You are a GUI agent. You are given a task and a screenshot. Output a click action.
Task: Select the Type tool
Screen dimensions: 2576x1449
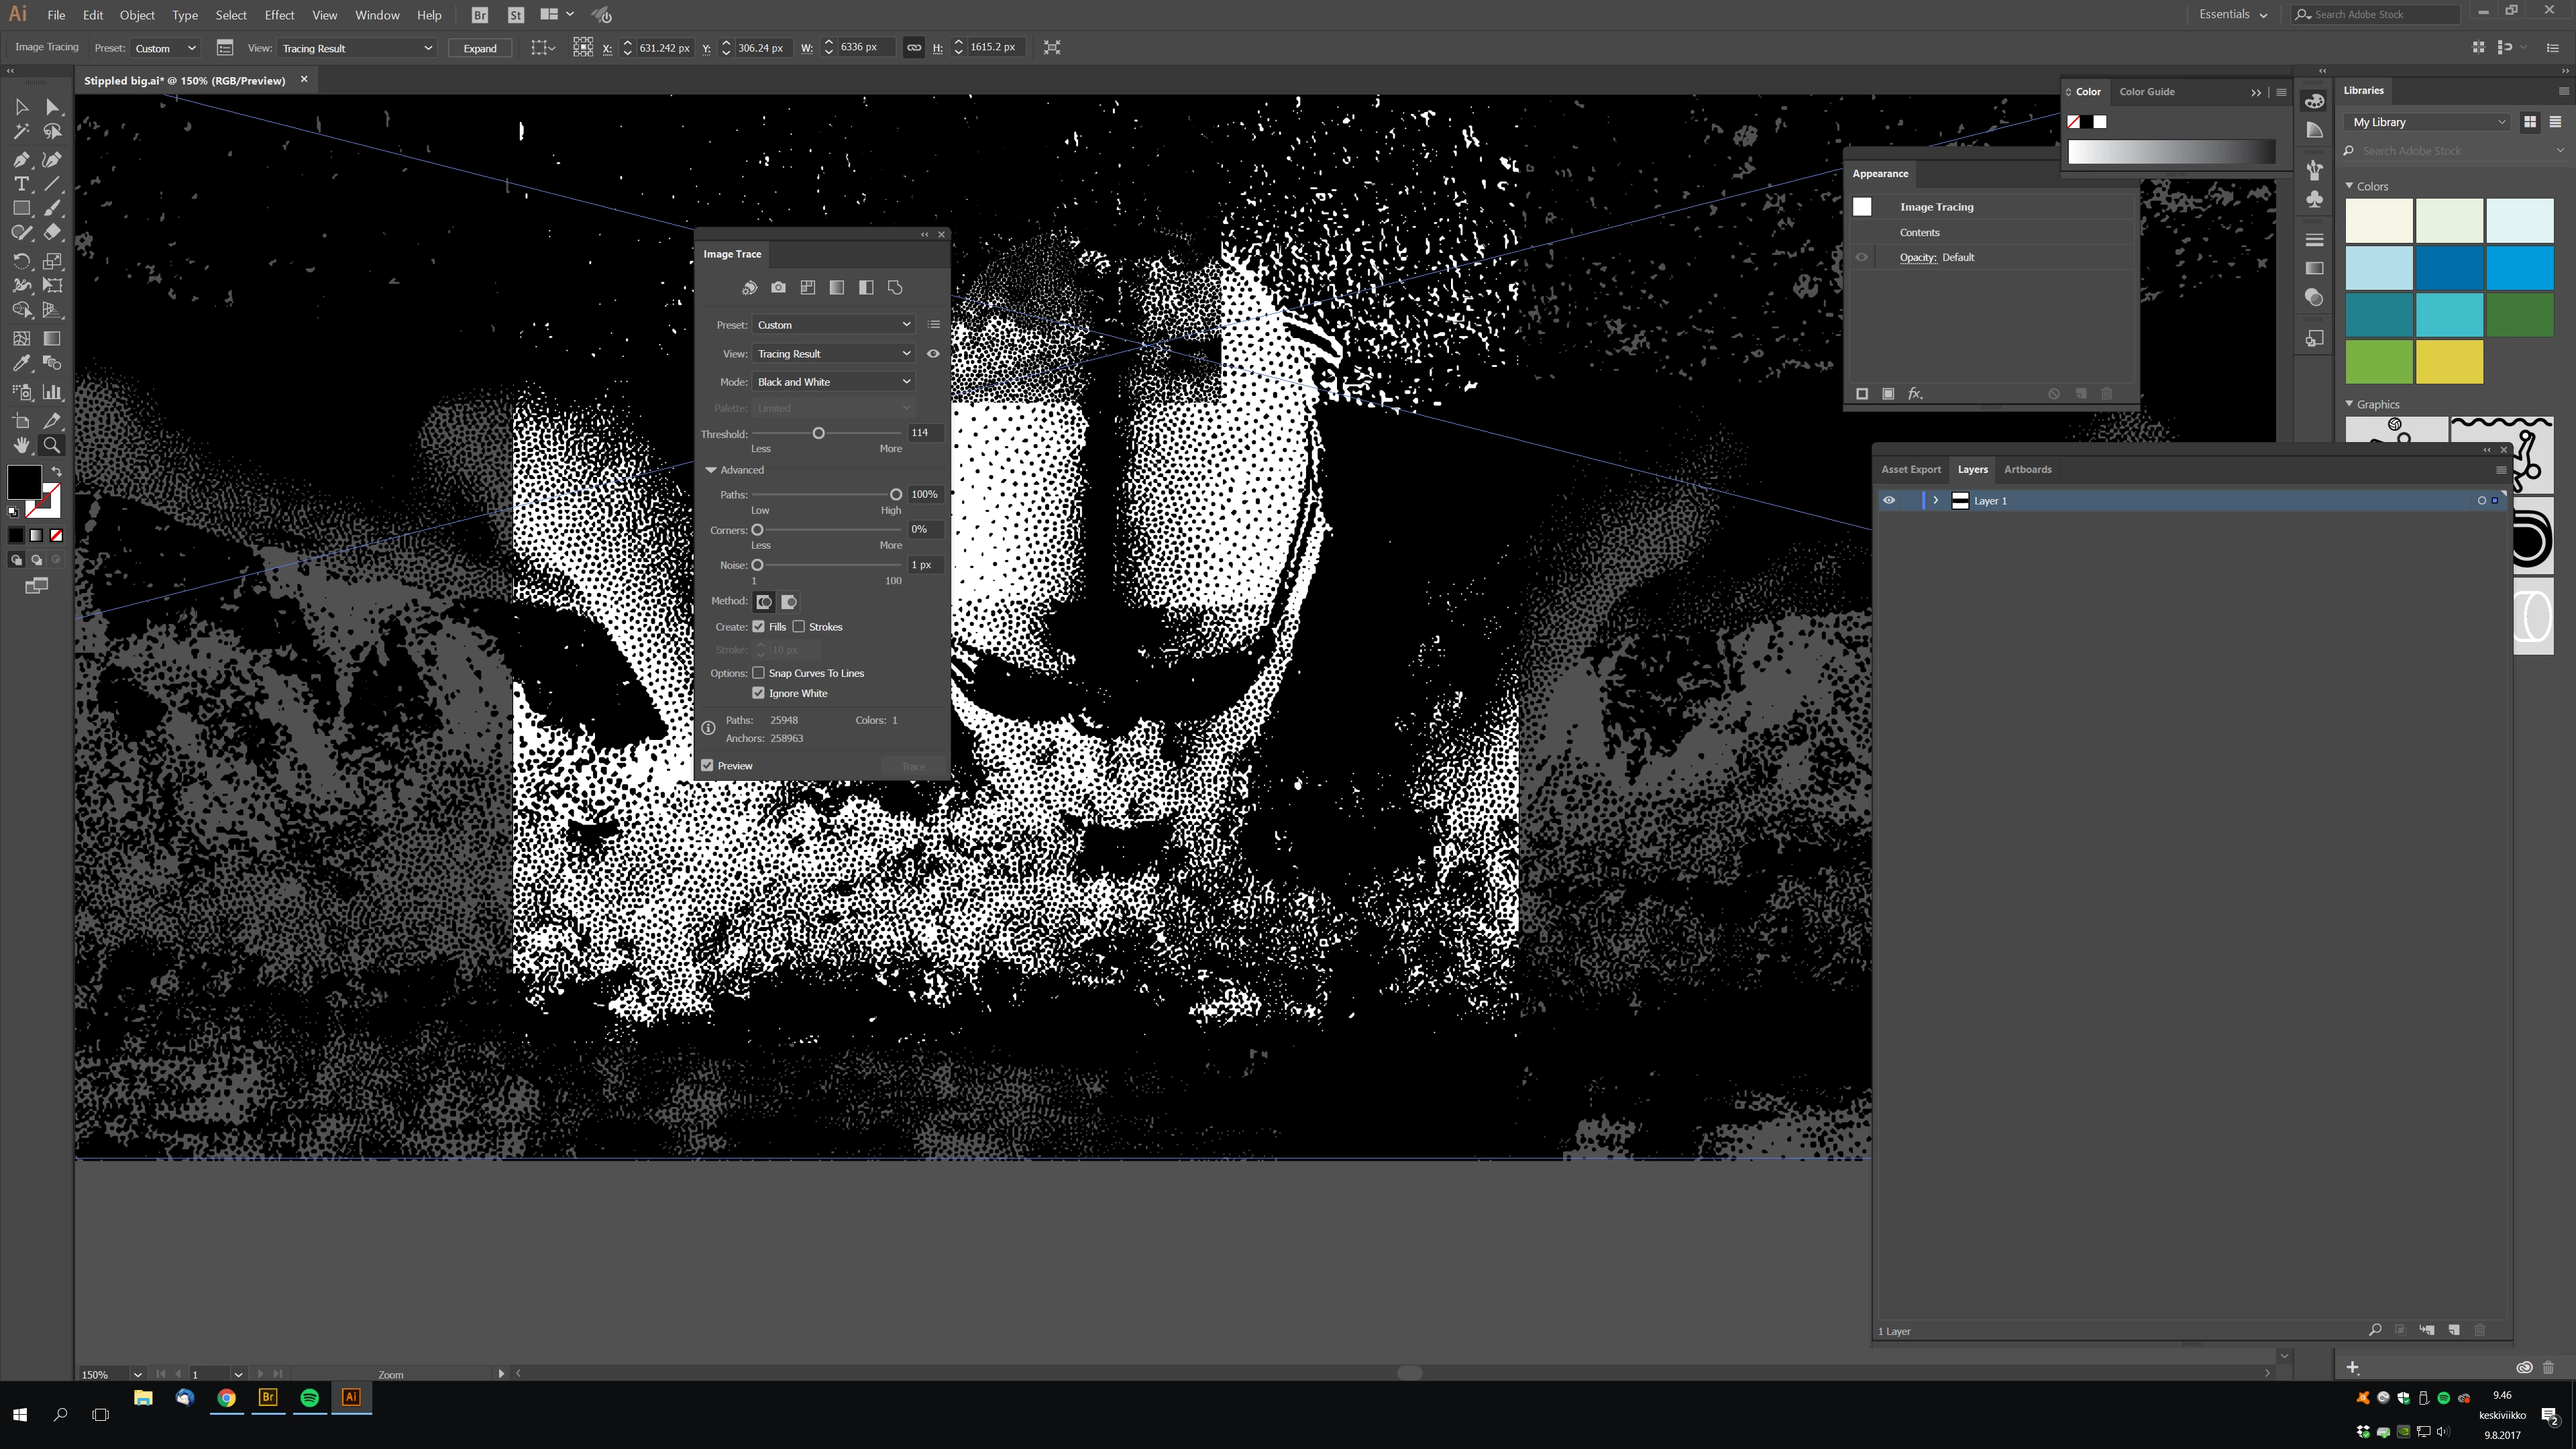(x=21, y=184)
